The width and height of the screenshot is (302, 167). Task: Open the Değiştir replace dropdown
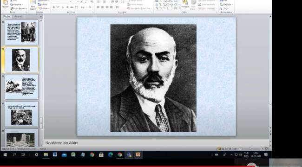coord(227,5)
